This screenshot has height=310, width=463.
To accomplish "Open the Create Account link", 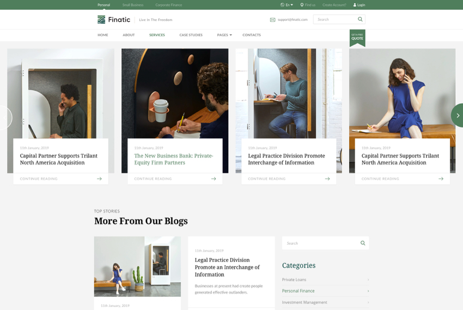I will pyautogui.click(x=334, y=5).
